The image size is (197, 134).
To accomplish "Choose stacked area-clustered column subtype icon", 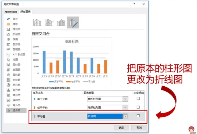I will [x=61, y=23].
